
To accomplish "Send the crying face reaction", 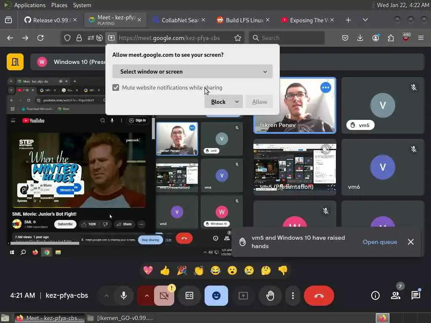I will 249,270.
